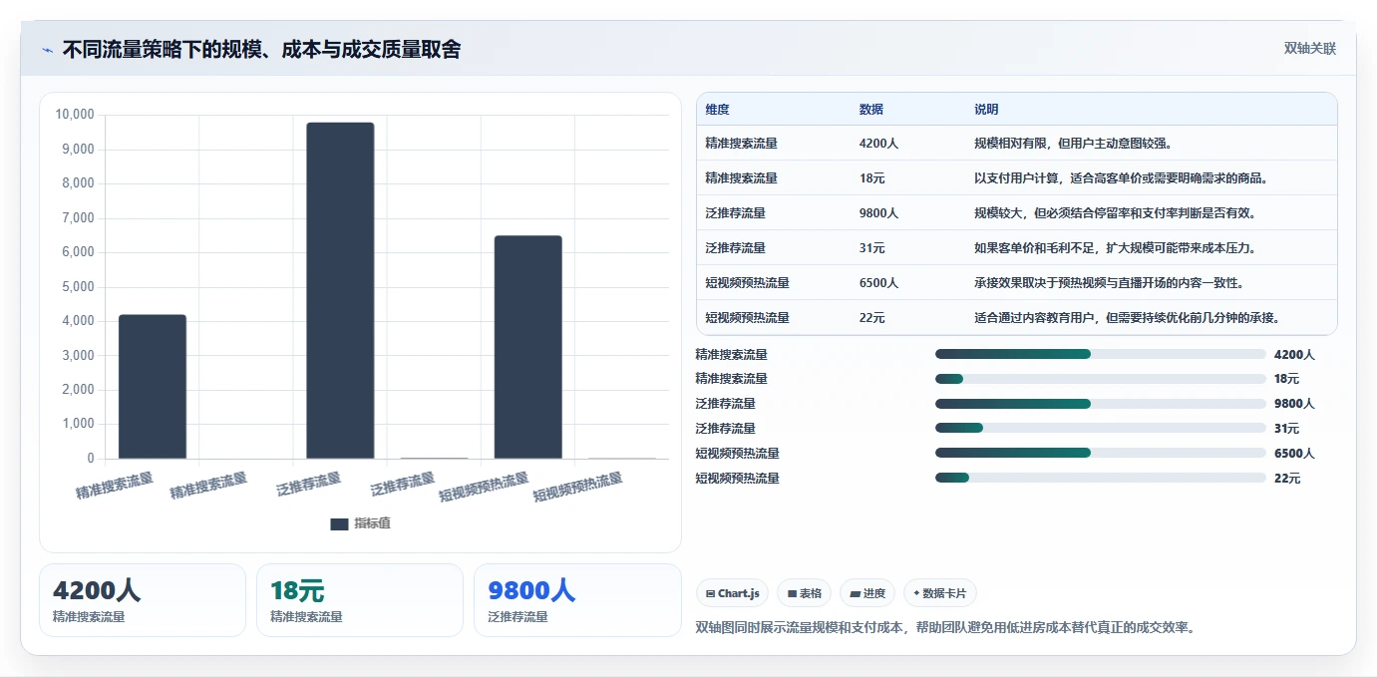Image resolution: width=1377 pixels, height=677 pixels.
Task: Select the description starting with 以支付用户计算
Action: [x=1121, y=178]
